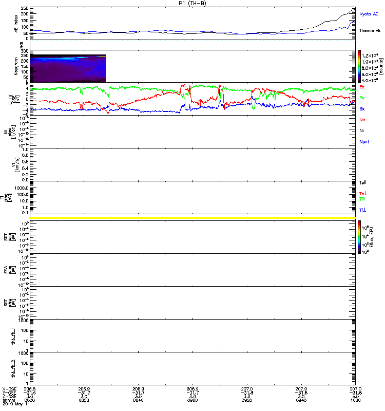This screenshot has width=385, height=411.
Task: Click the 0940 time tick label
Action: [301, 400]
